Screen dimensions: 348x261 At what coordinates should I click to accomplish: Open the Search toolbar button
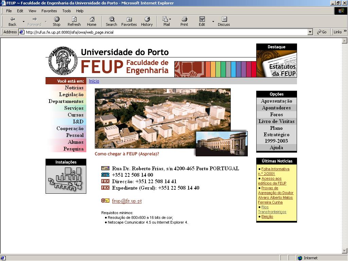[x=111, y=21]
